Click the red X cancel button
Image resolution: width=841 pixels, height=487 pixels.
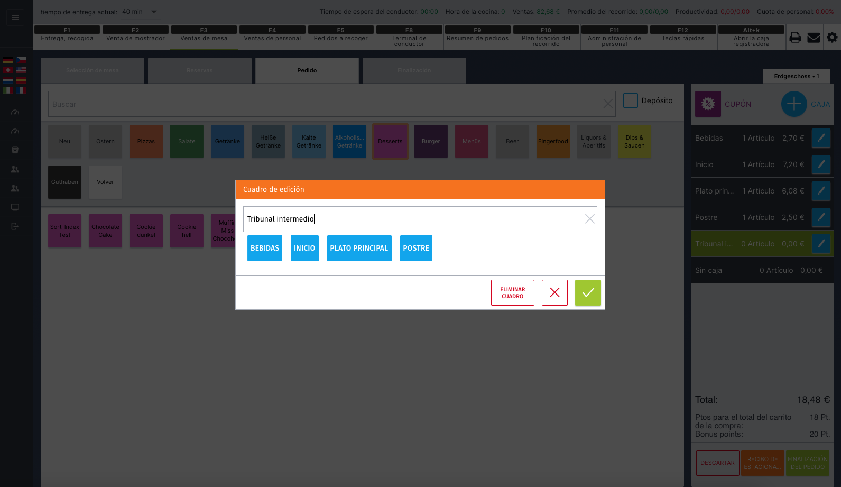click(x=554, y=292)
